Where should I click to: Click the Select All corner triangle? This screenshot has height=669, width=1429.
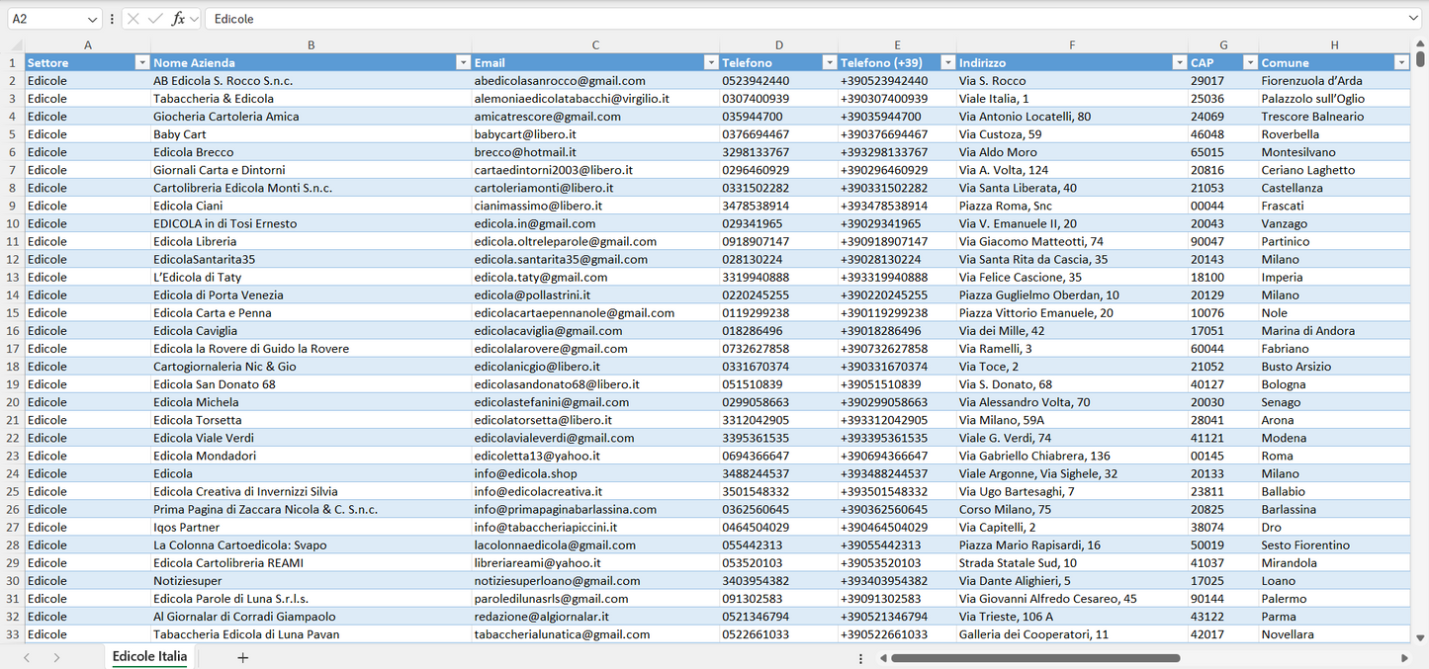point(16,45)
